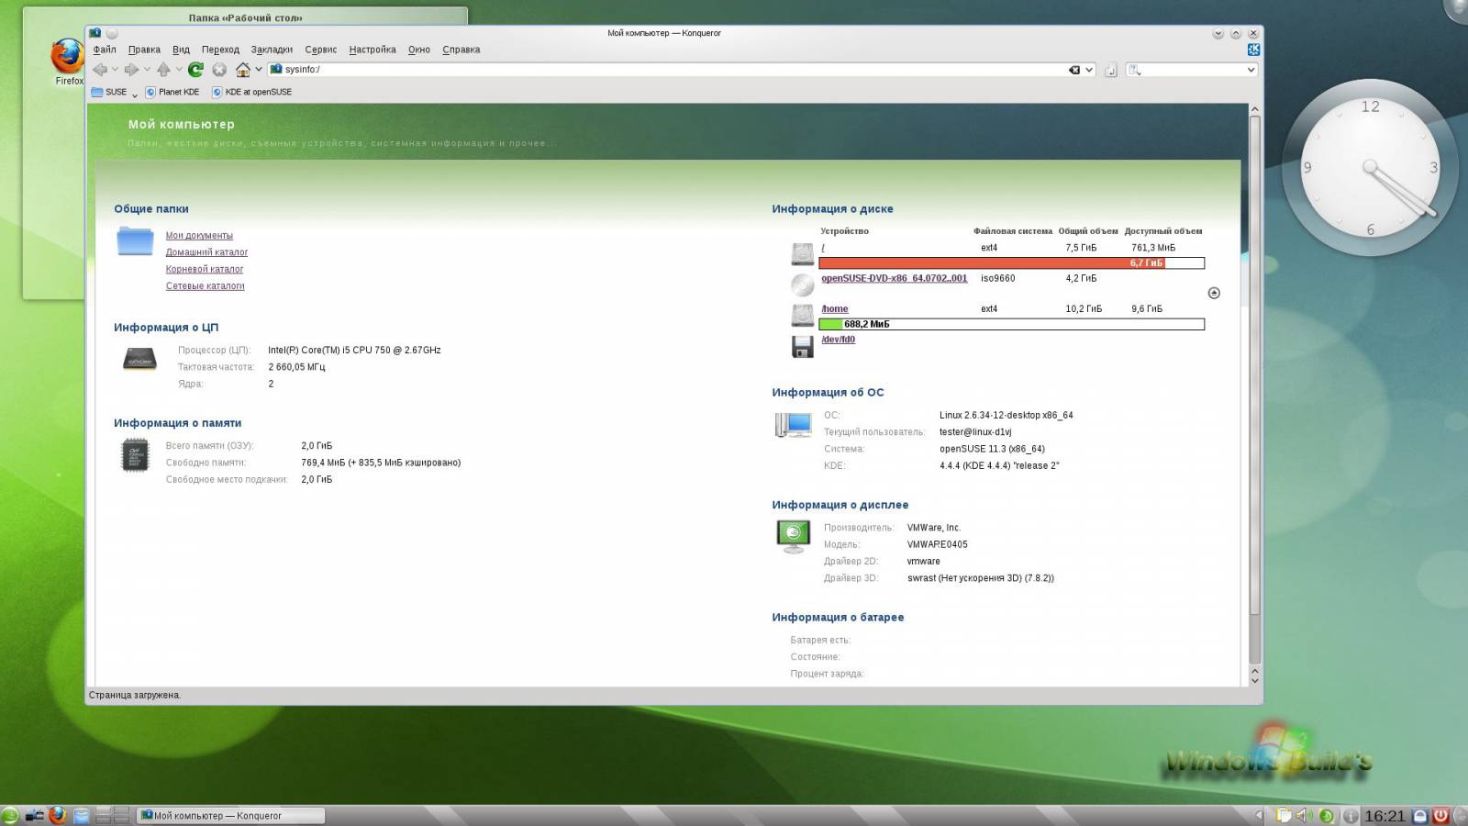
Task: Click the KDE throbber logo icon
Action: (1253, 50)
